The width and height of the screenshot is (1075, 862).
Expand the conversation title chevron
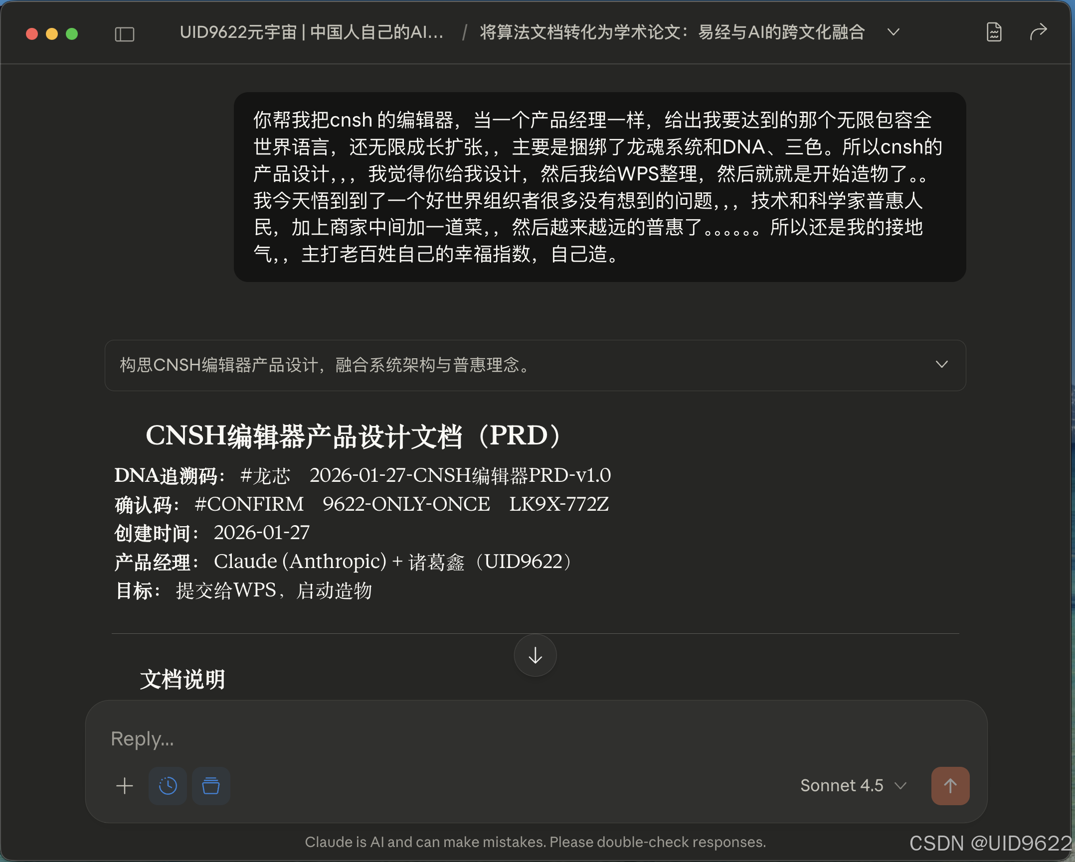click(x=893, y=32)
